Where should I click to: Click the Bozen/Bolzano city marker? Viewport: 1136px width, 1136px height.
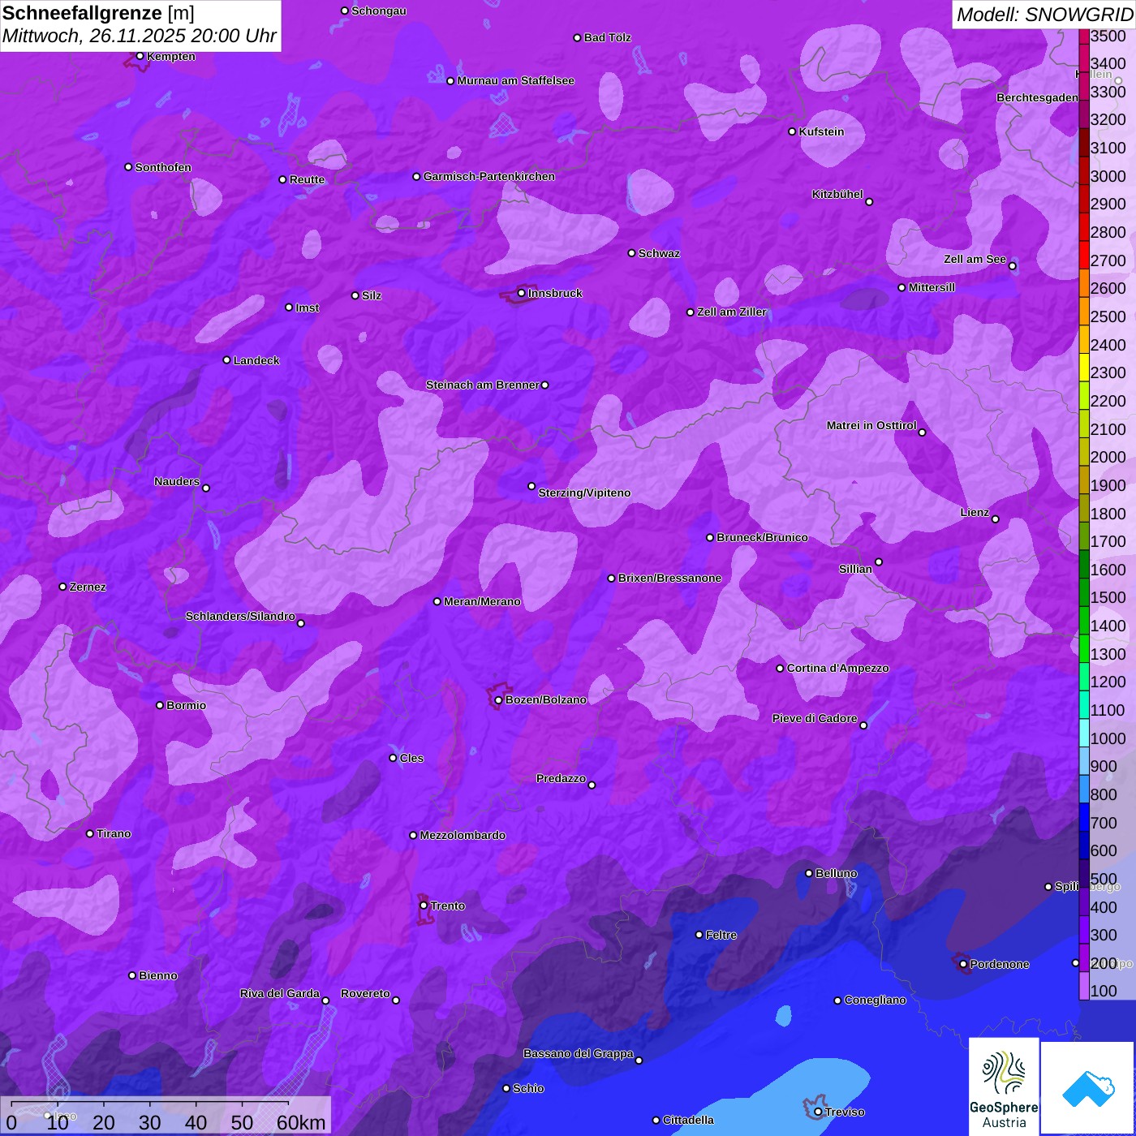(498, 699)
